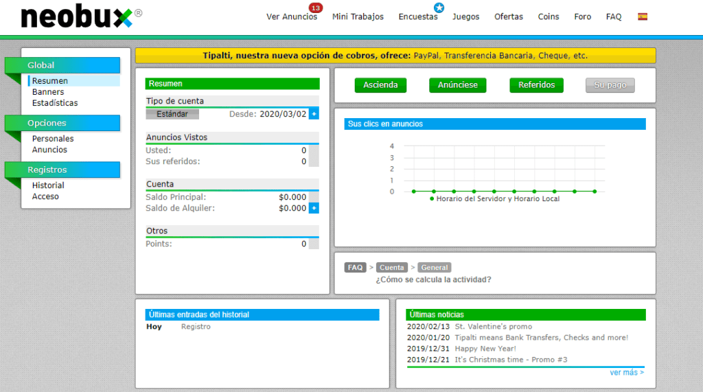This screenshot has height=392, width=703.
Task: Open Happy New Year! news item
Action: (x=485, y=349)
